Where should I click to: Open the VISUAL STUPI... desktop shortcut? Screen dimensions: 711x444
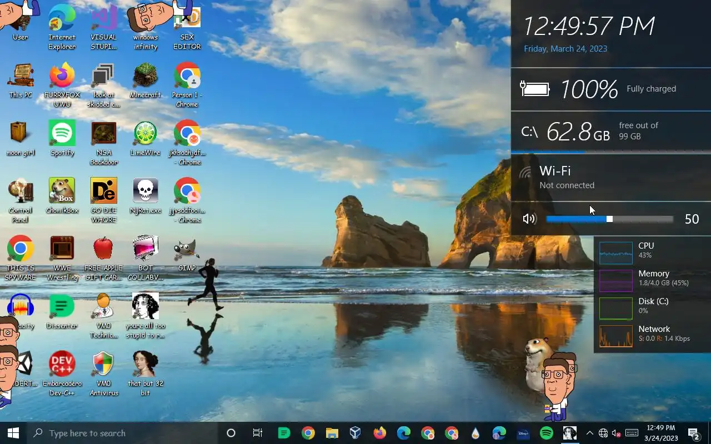pyautogui.click(x=104, y=27)
